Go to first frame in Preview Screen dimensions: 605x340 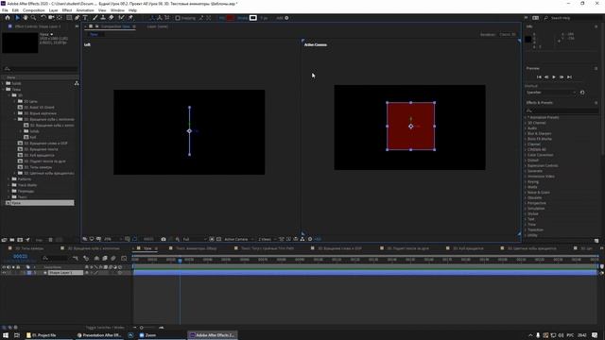(x=539, y=77)
